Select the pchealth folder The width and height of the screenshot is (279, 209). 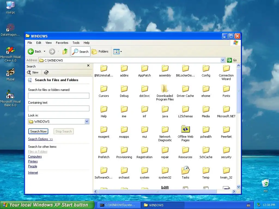click(x=206, y=132)
